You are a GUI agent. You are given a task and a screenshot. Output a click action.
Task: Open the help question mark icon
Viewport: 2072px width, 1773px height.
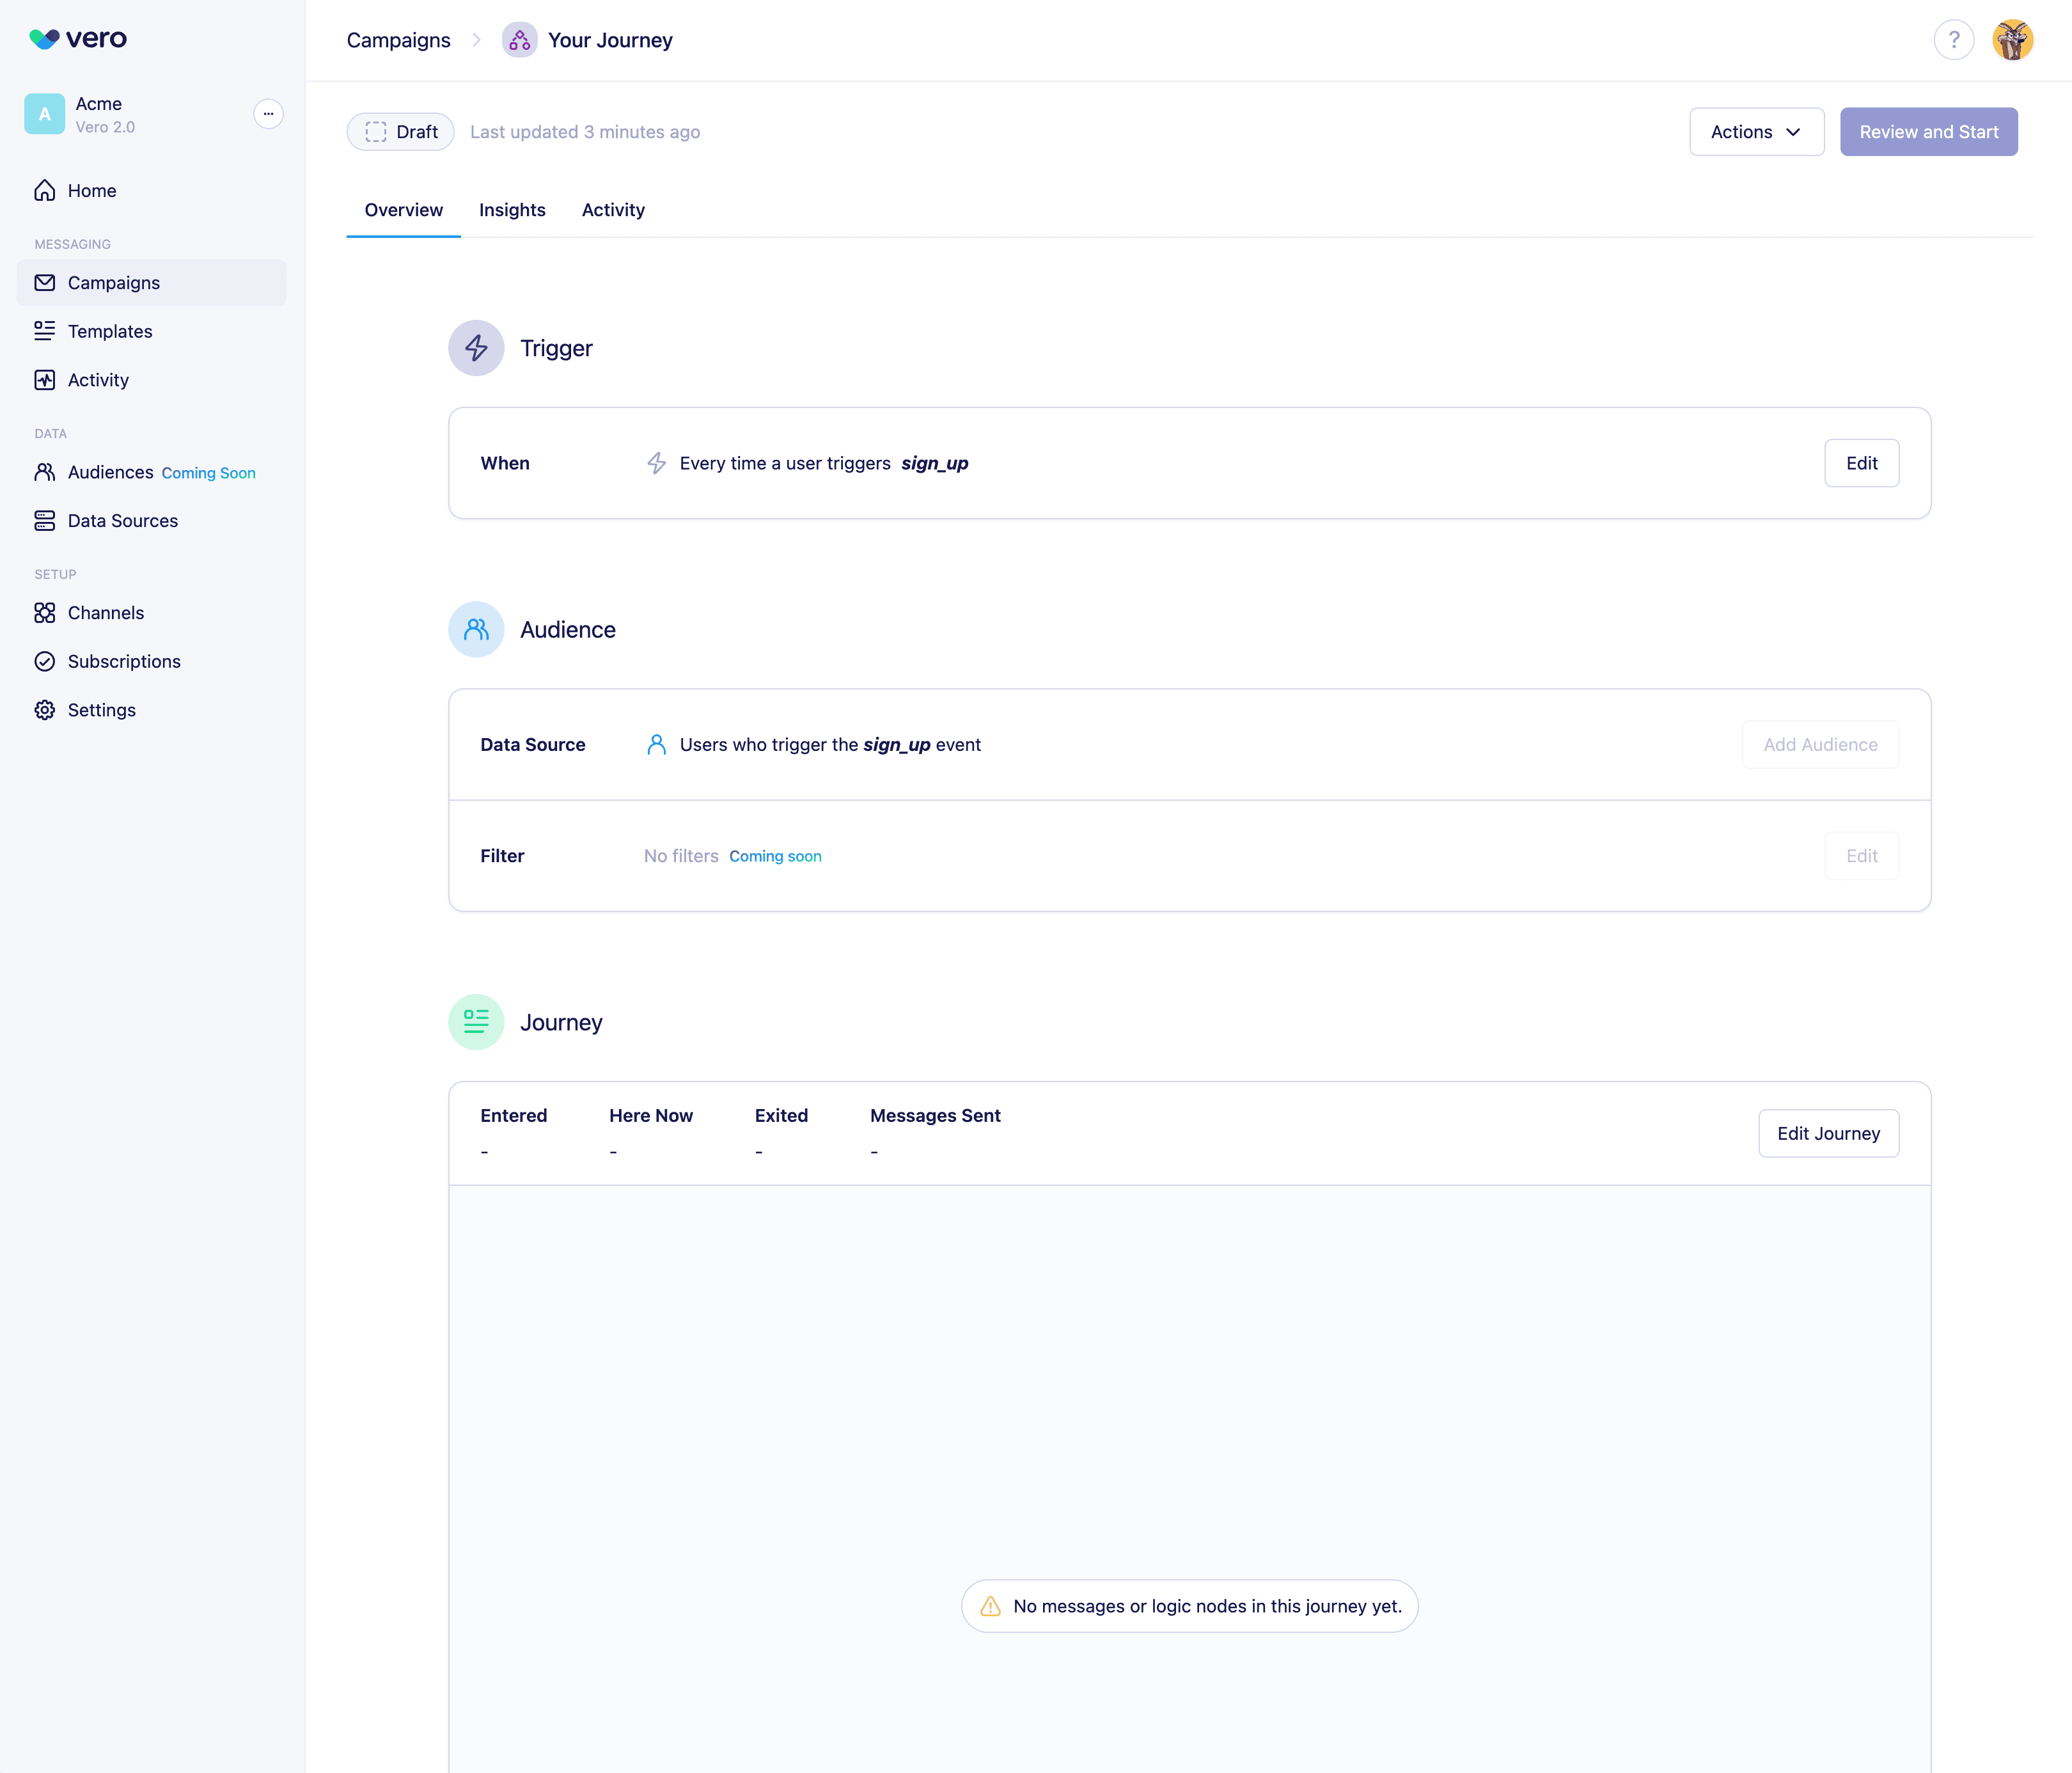coord(1953,40)
